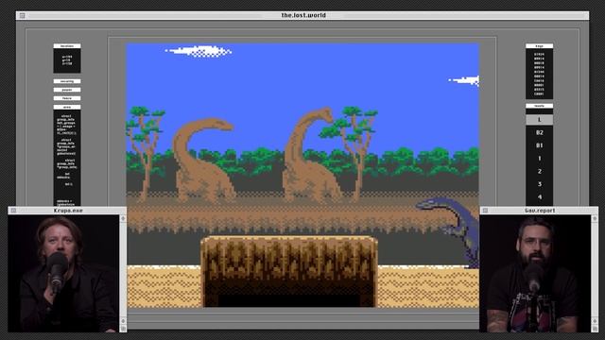This screenshot has height=340, width=605.
Task: Click the the.lost.world window title bar
Action: 302,15
